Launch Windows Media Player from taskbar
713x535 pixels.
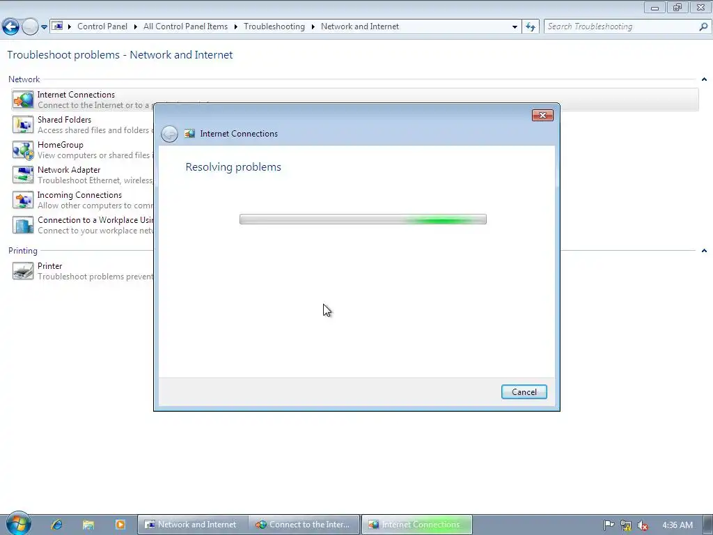pos(120,525)
